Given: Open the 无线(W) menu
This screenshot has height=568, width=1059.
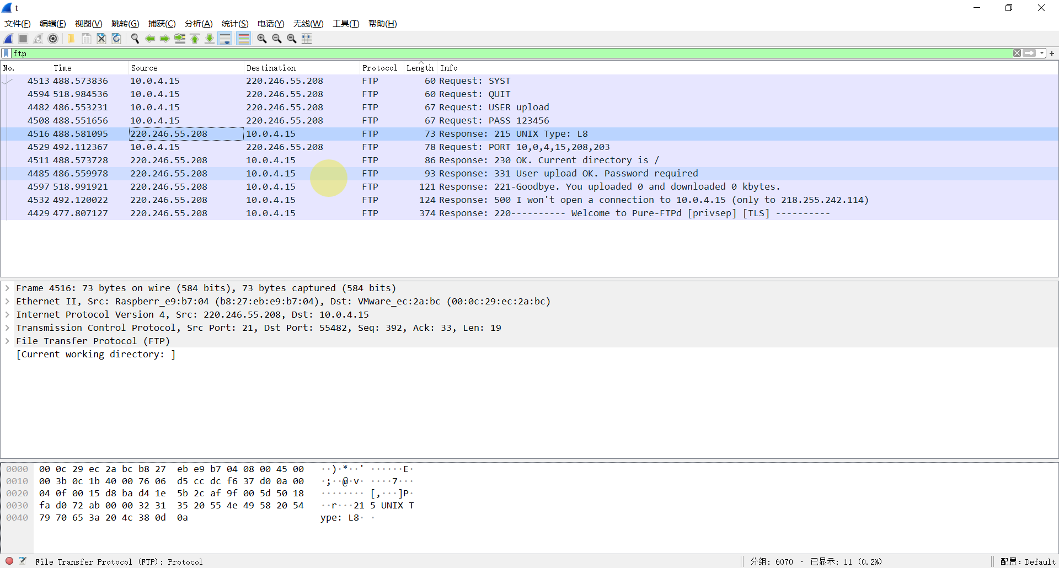Looking at the screenshot, I should click(308, 23).
